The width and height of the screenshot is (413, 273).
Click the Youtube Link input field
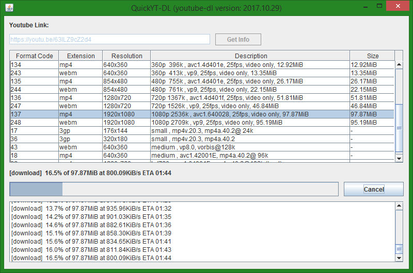(109, 40)
